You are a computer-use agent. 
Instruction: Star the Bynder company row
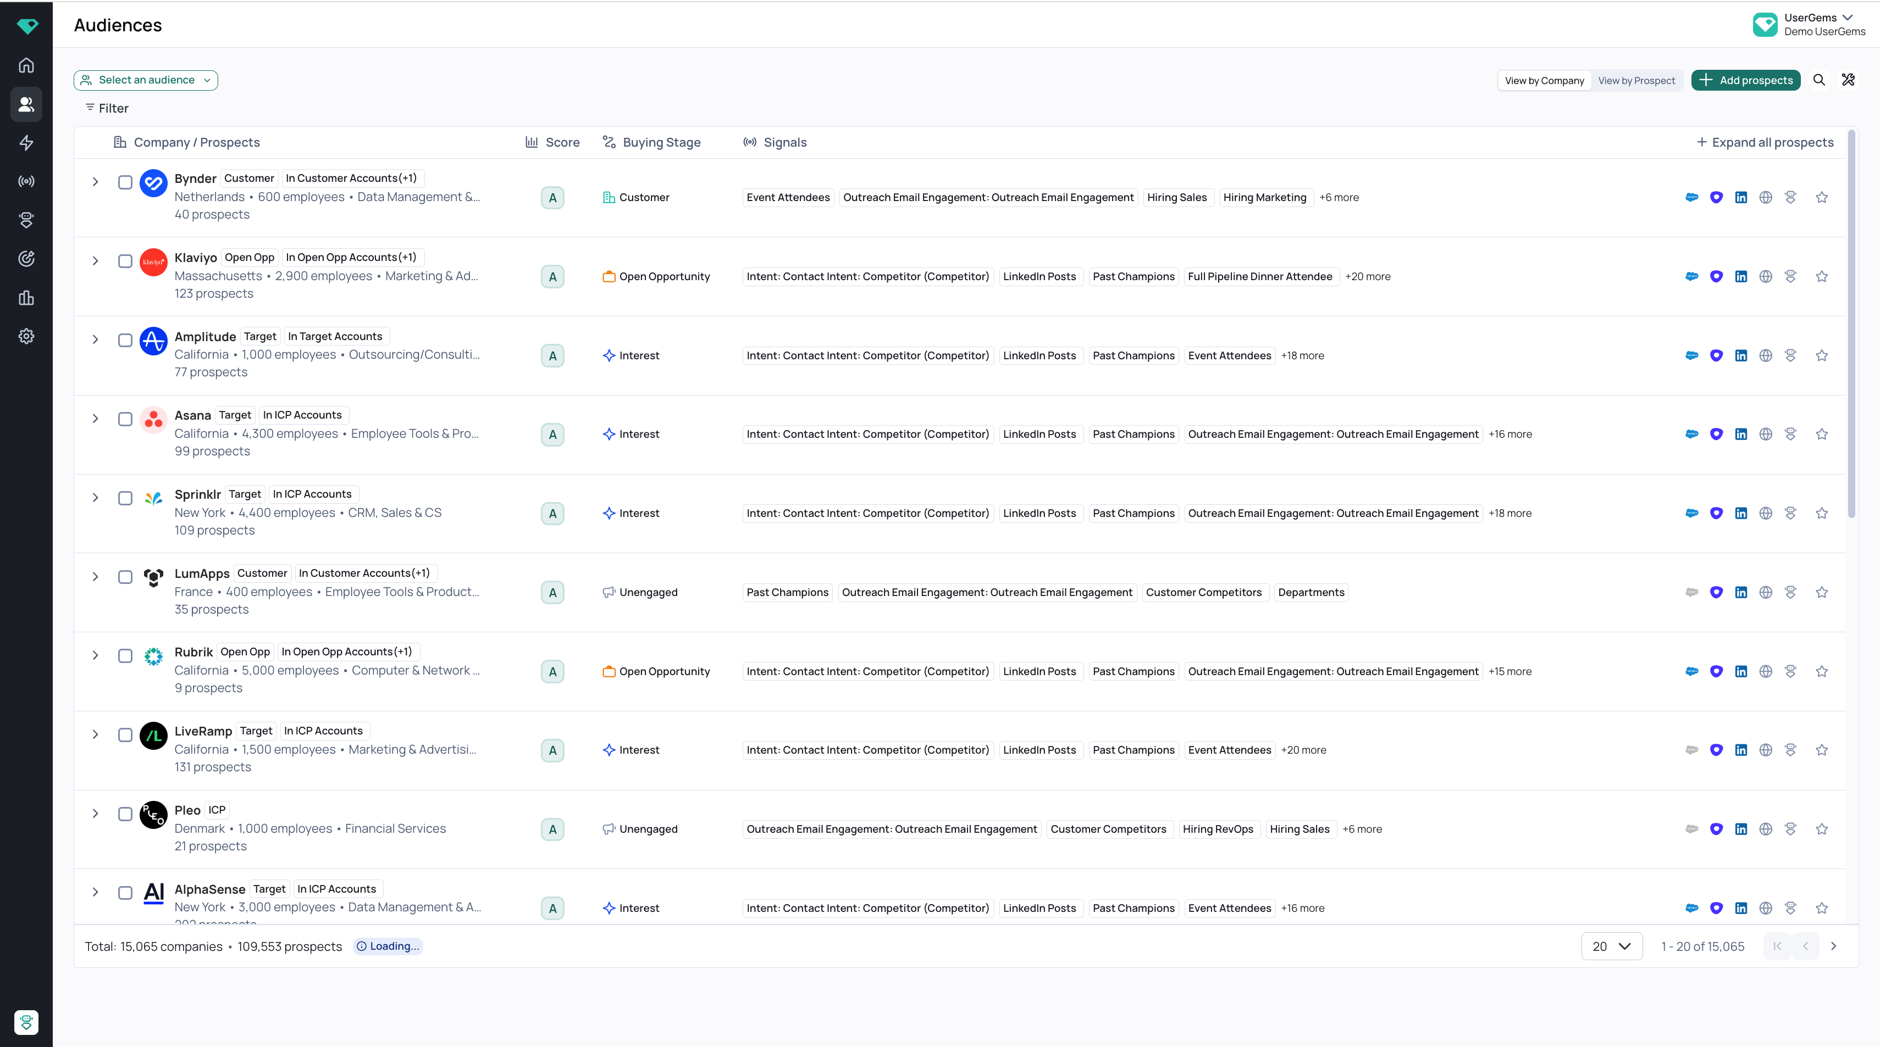[1822, 198]
